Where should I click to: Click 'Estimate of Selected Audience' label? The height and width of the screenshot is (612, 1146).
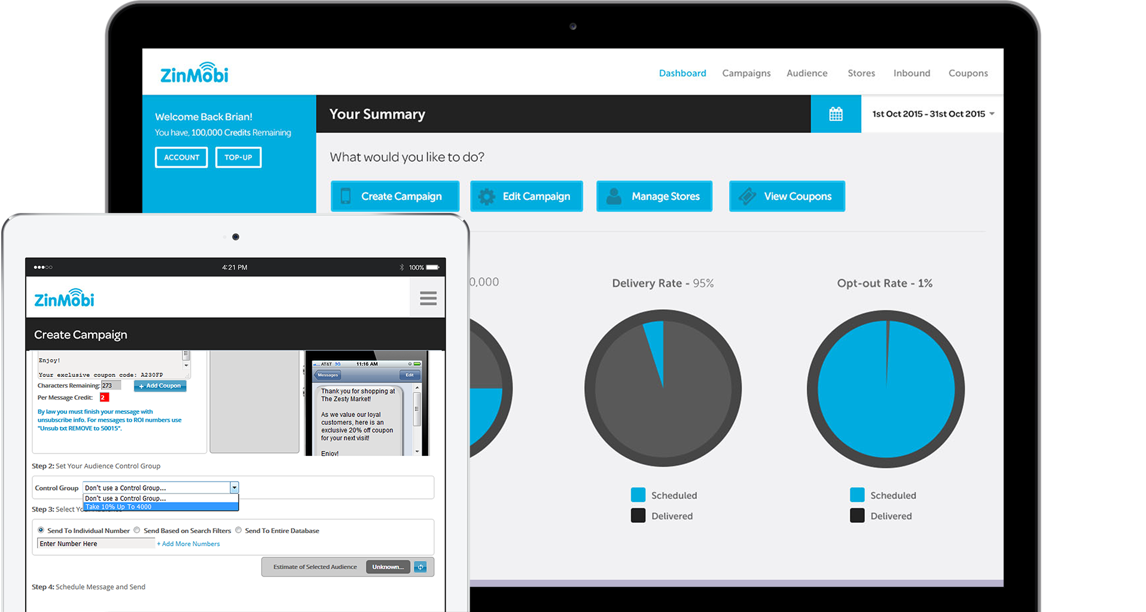[x=315, y=567]
